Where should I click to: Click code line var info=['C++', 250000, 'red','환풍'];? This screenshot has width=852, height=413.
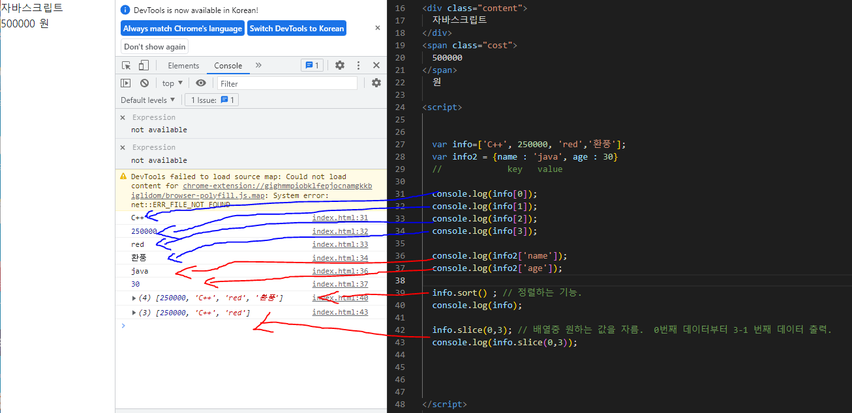point(528,144)
